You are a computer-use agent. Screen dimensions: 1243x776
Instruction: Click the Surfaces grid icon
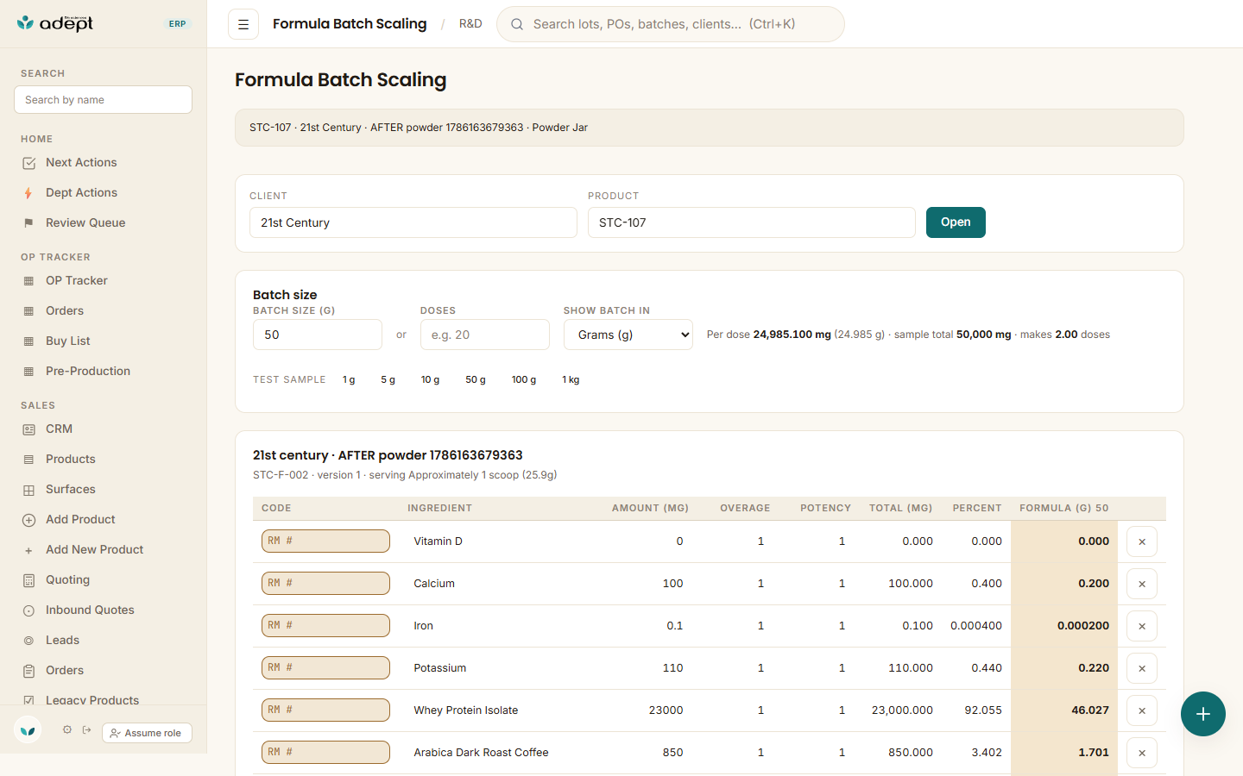coord(29,490)
